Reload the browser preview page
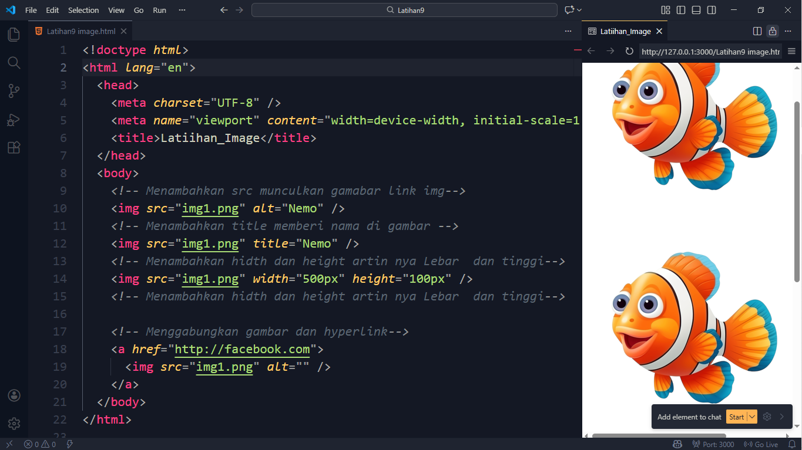Viewport: 802px width, 450px height. tap(629, 52)
